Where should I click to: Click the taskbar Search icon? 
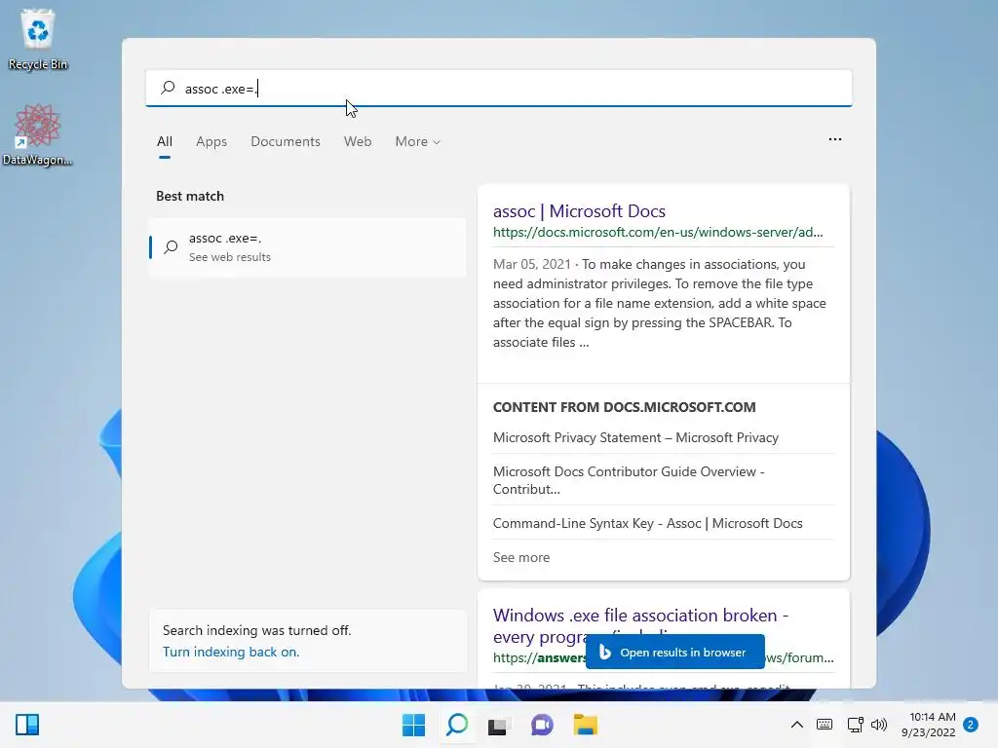tap(457, 725)
